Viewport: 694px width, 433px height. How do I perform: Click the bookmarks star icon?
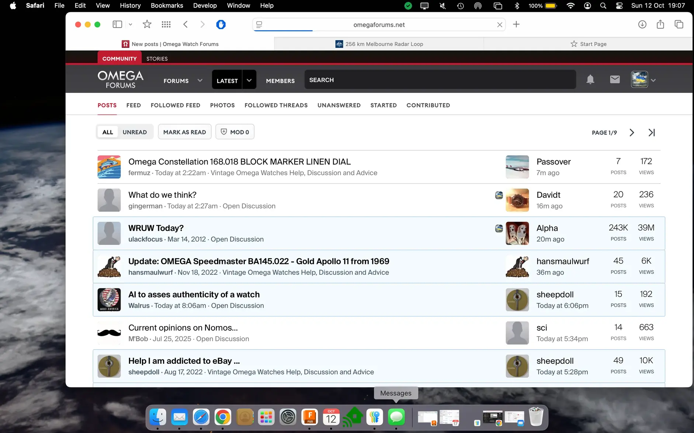pyautogui.click(x=146, y=24)
